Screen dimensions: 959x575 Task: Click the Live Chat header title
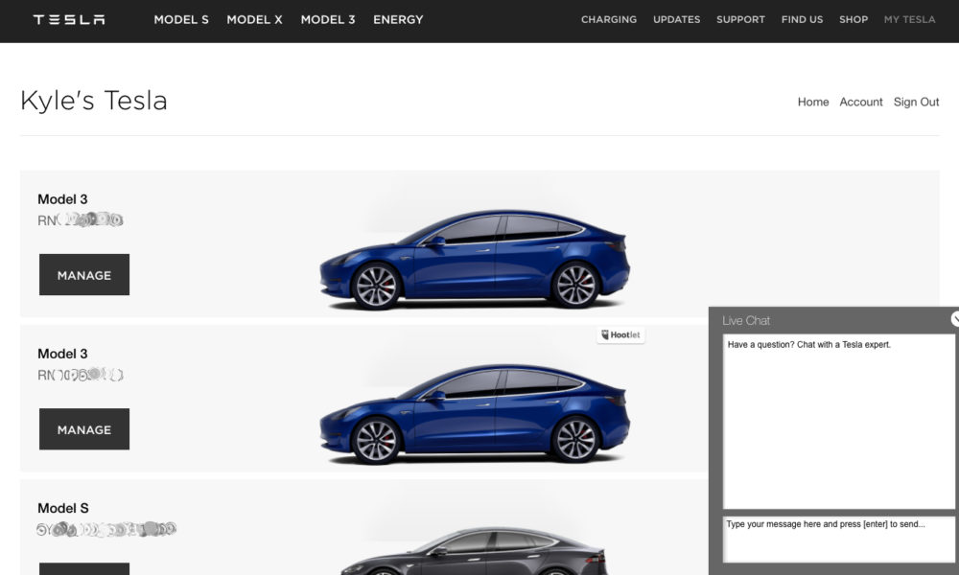pos(745,321)
